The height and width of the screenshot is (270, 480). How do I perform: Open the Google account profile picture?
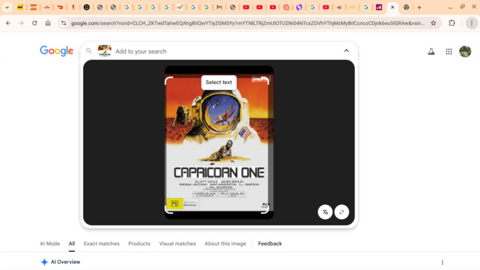point(465,51)
